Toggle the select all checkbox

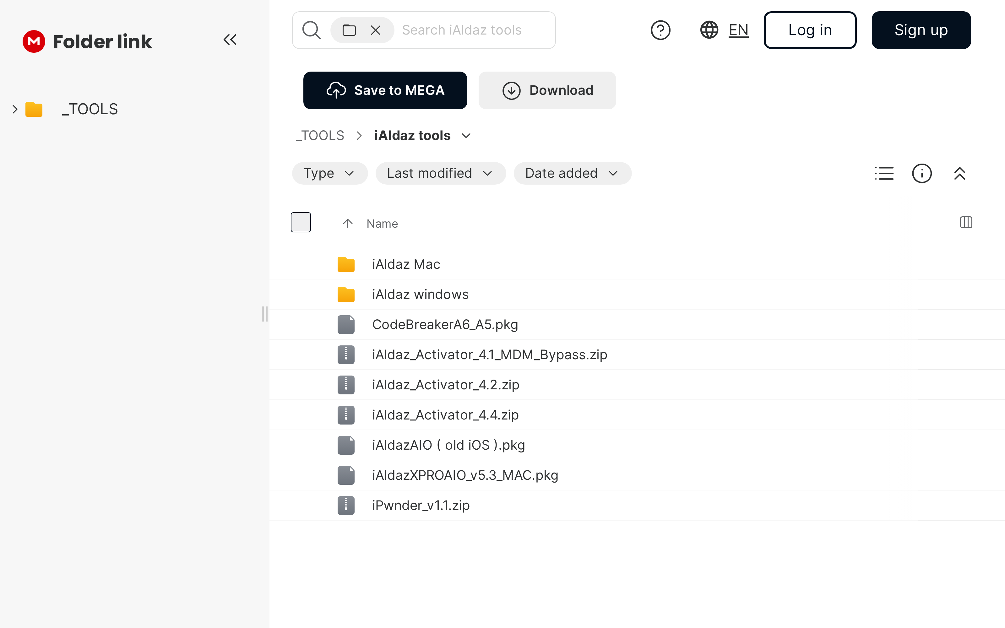coord(301,222)
